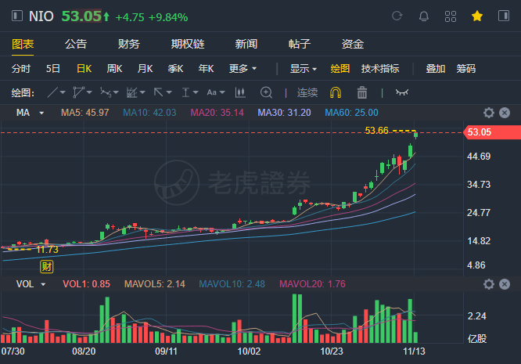
Task: Select the 周K period button
Action: (114, 68)
